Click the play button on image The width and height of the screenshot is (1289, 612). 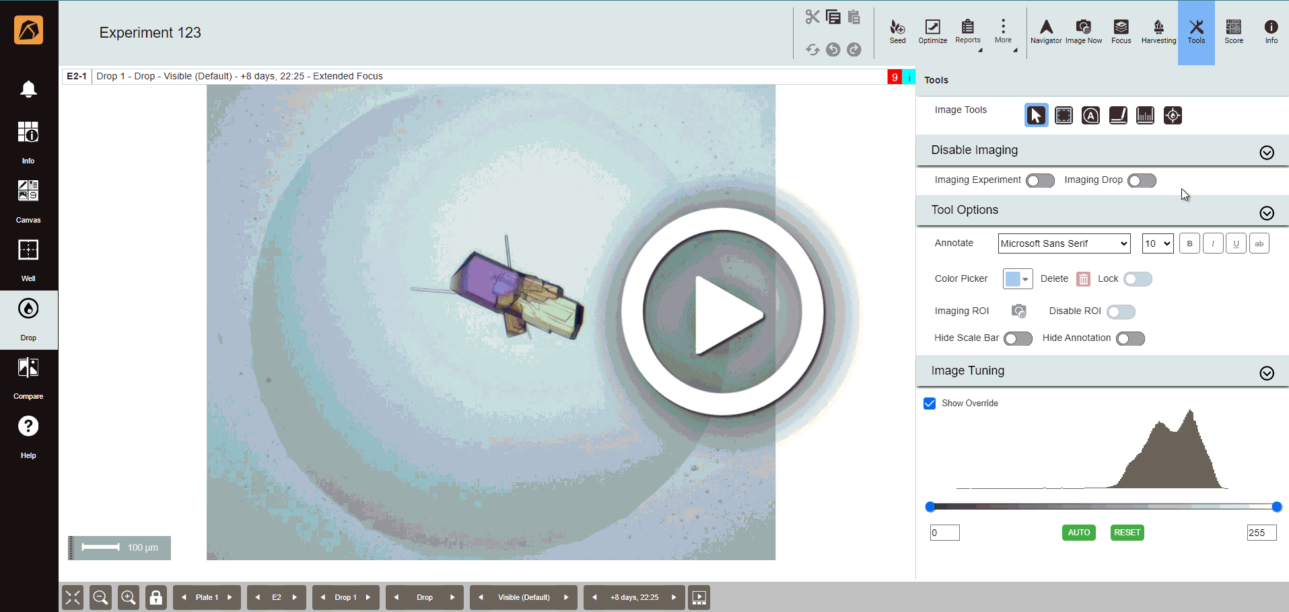pyautogui.click(x=722, y=313)
